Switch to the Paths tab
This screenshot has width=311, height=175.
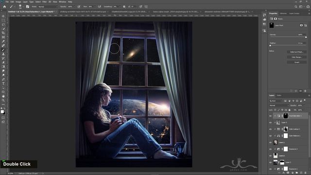(279, 95)
